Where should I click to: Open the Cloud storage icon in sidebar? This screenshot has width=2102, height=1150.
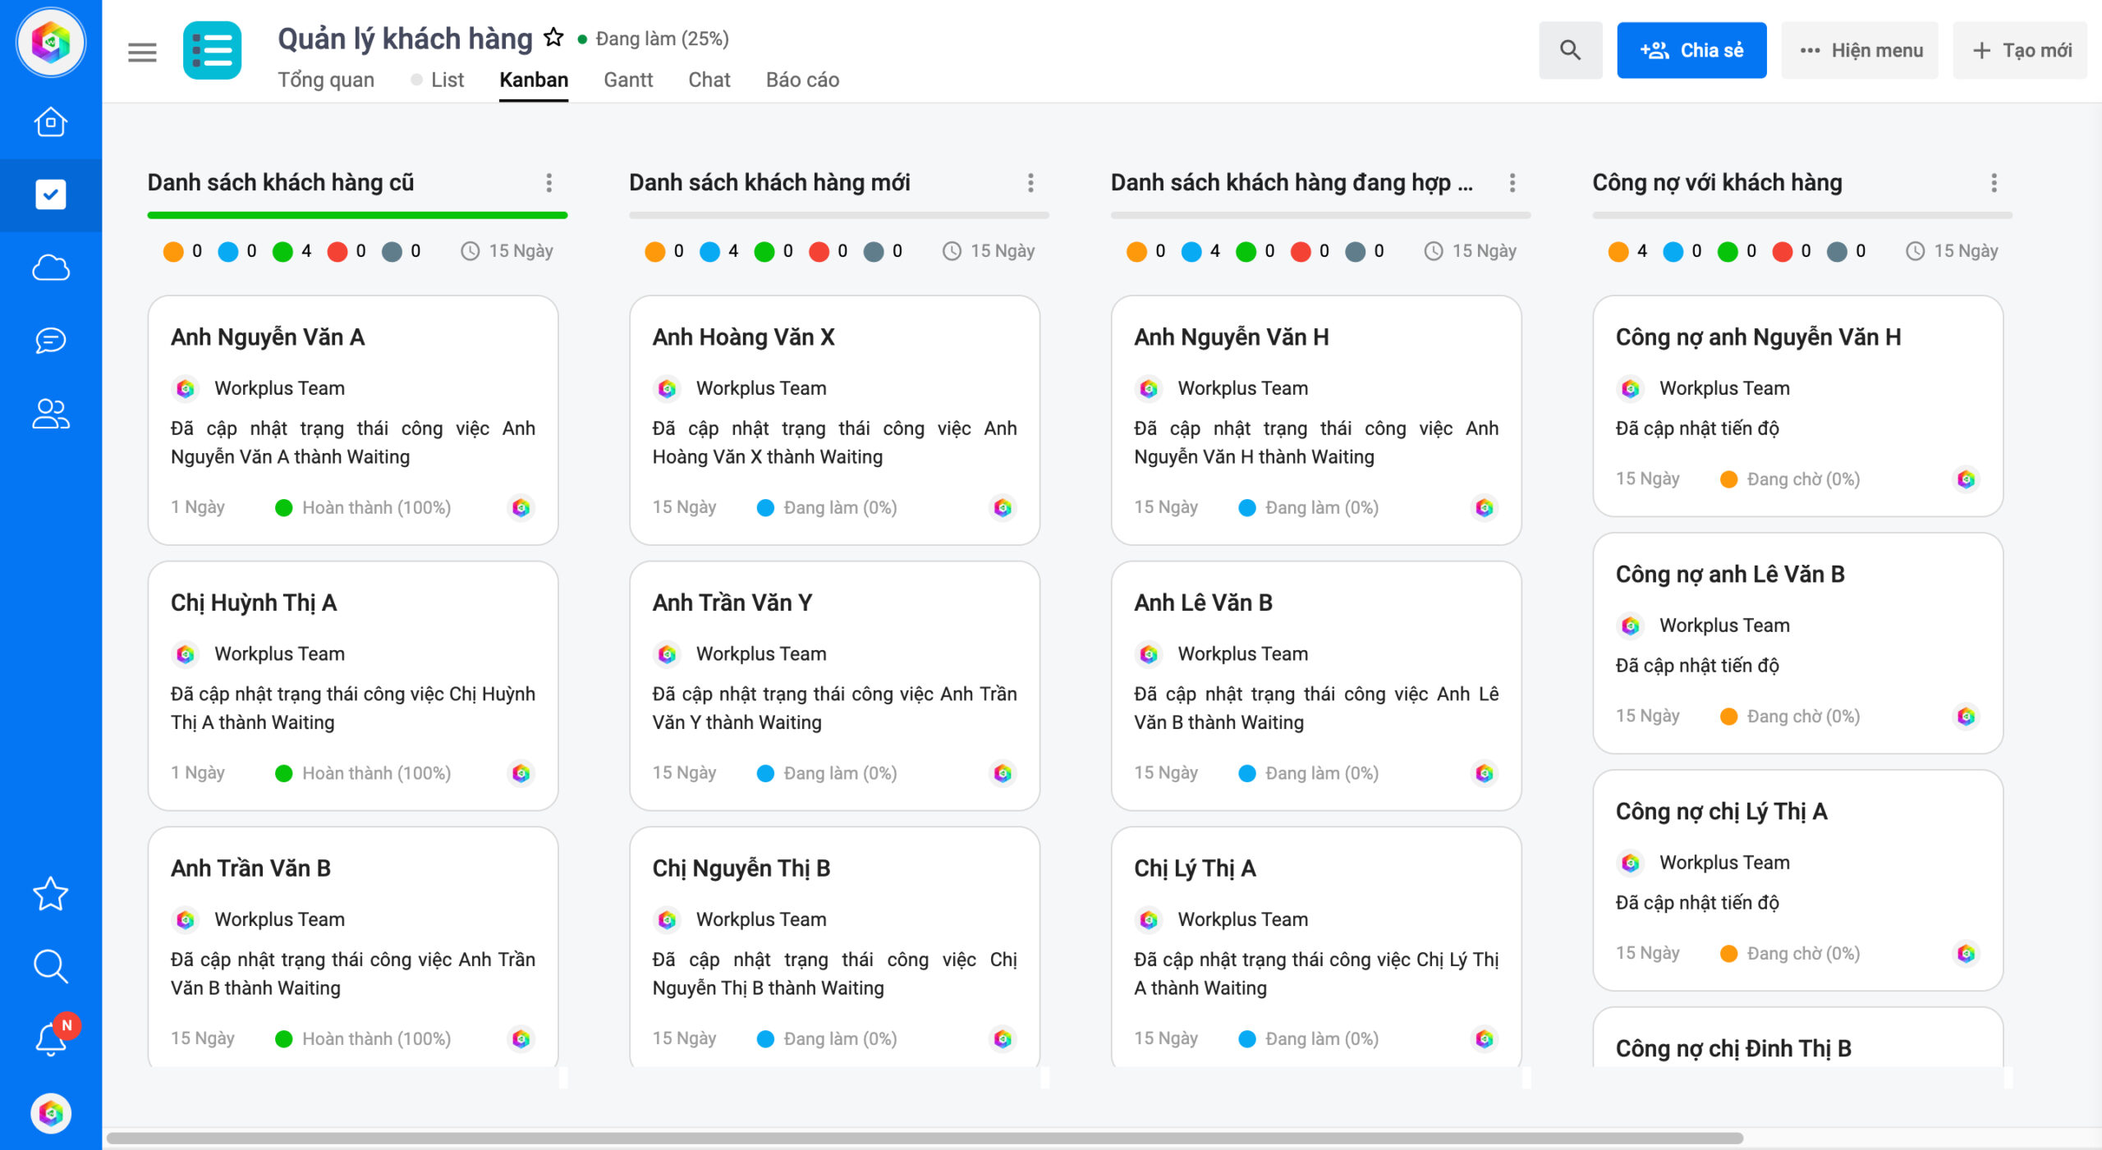[51, 268]
